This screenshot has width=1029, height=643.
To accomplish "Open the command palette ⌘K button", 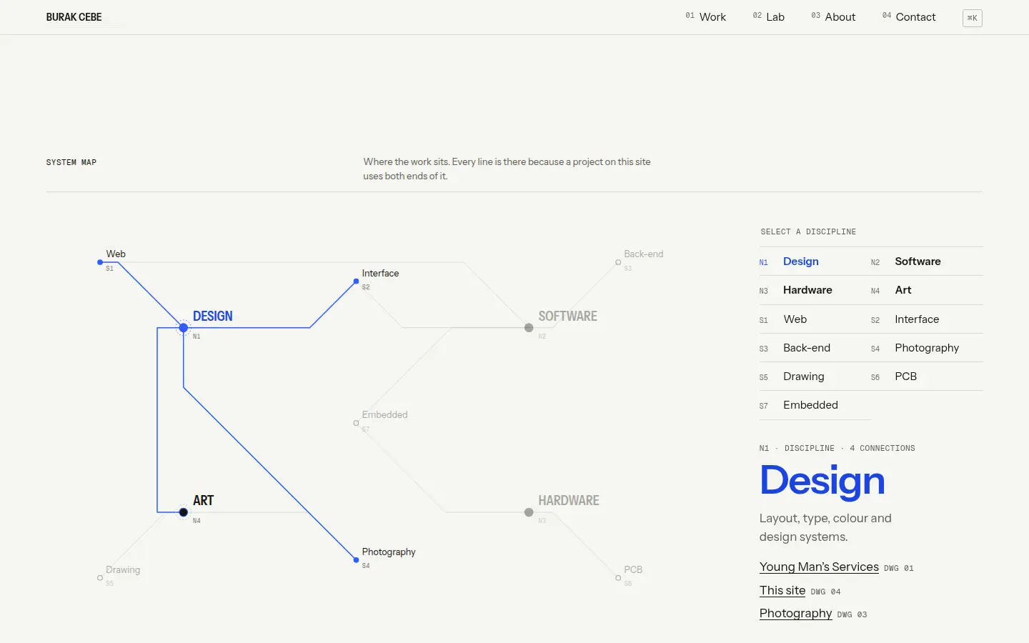I will (972, 18).
